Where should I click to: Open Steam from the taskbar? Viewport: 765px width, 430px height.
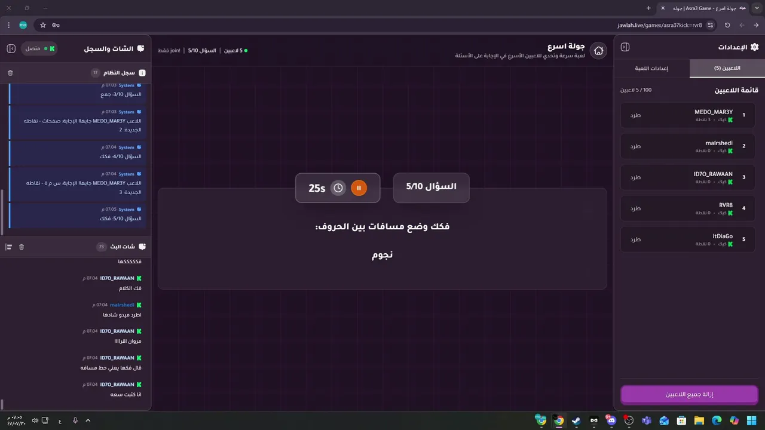(x=576, y=420)
